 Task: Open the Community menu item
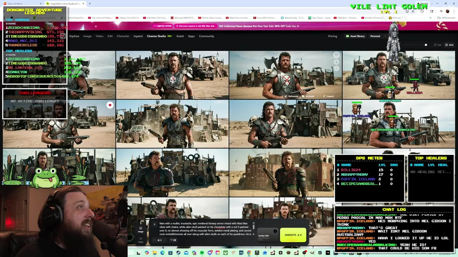coord(206,36)
